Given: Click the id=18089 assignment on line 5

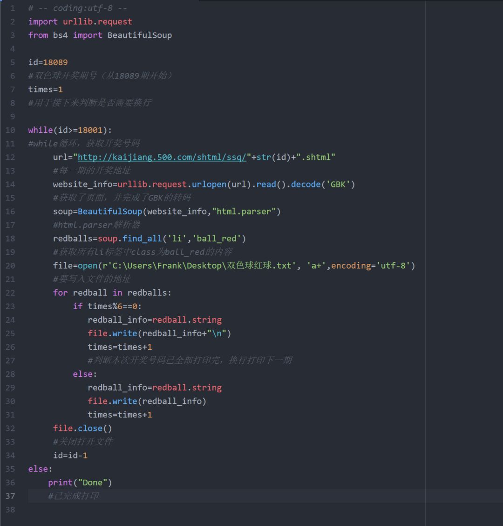Looking at the screenshot, I should point(47,62).
